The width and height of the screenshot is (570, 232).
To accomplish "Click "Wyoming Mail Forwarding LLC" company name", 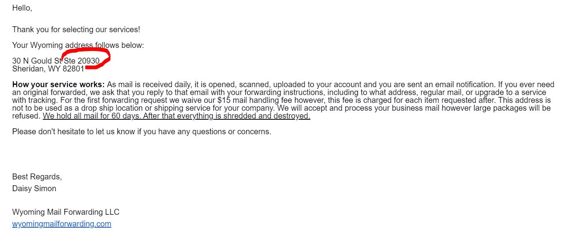I will pos(66,212).
